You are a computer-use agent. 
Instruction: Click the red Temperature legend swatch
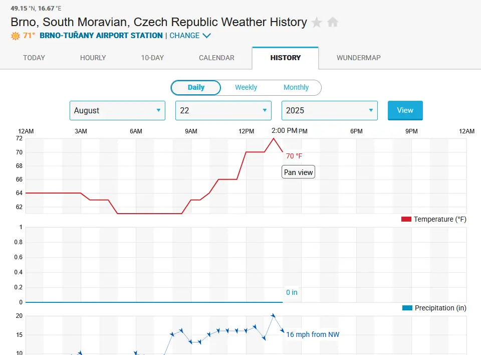coord(406,219)
